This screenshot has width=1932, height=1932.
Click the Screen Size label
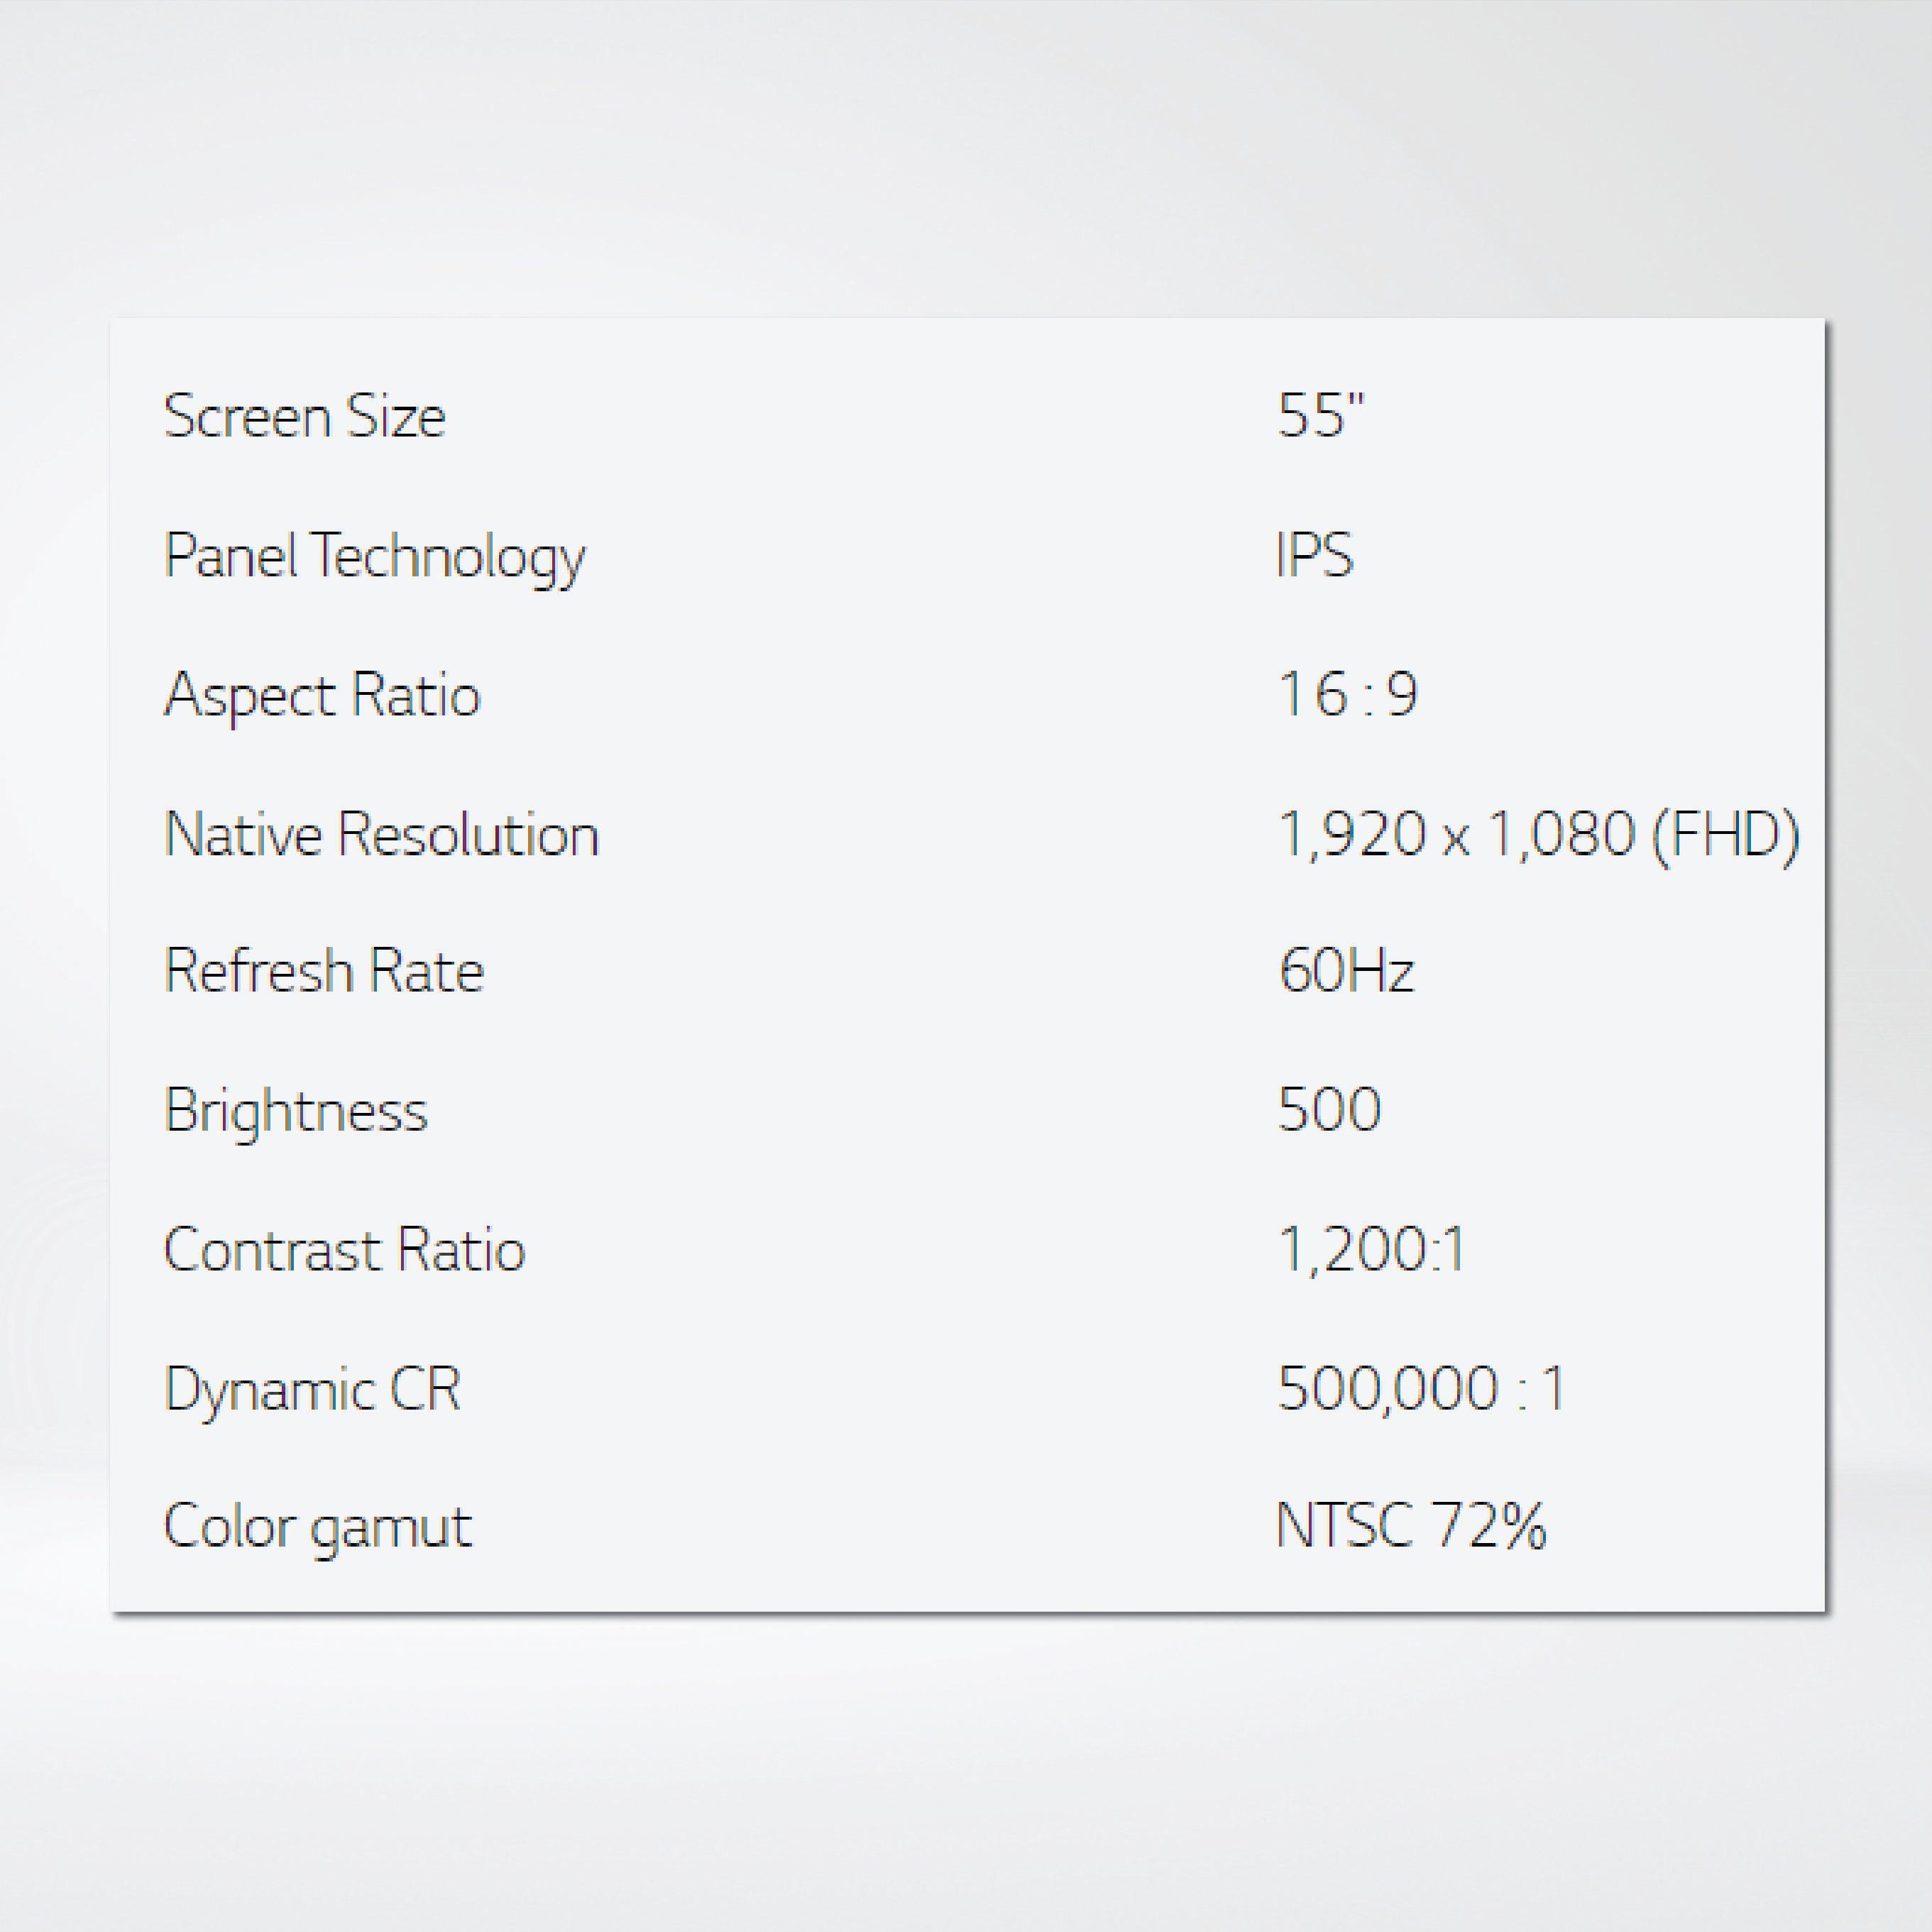(x=304, y=416)
